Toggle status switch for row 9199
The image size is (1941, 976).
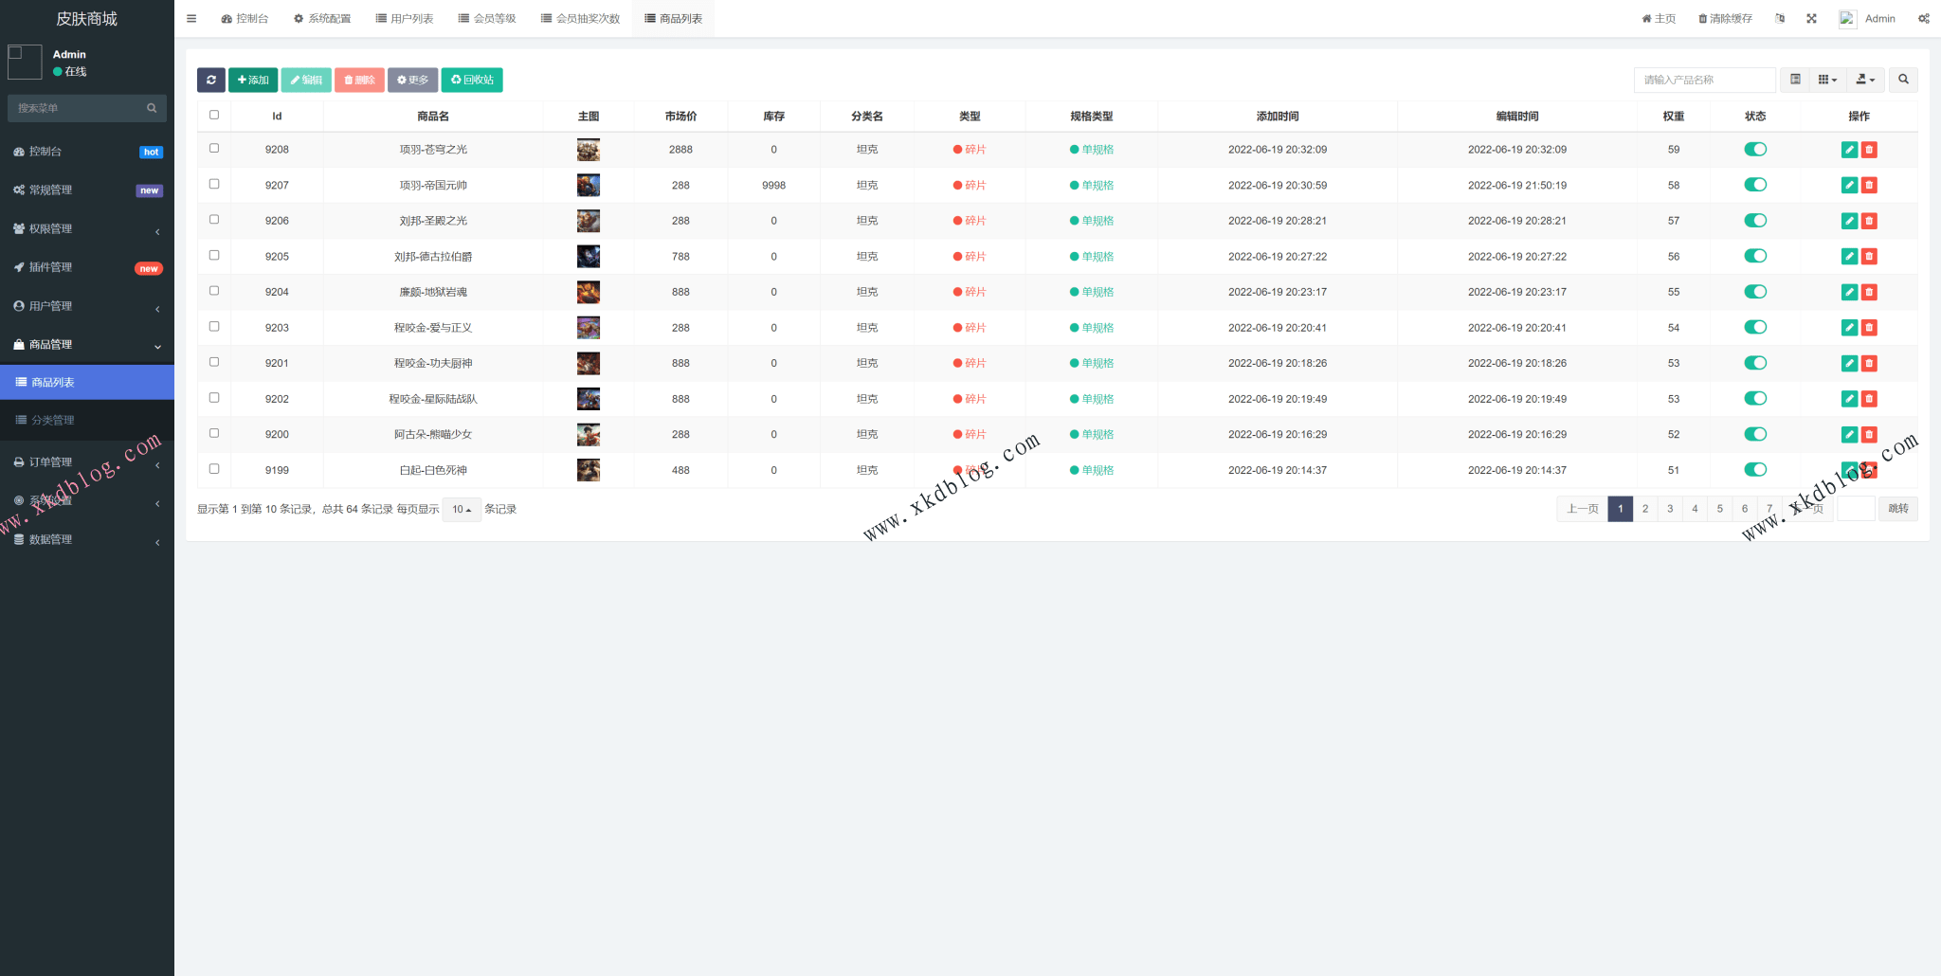pyautogui.click(x=1755, y=470)
